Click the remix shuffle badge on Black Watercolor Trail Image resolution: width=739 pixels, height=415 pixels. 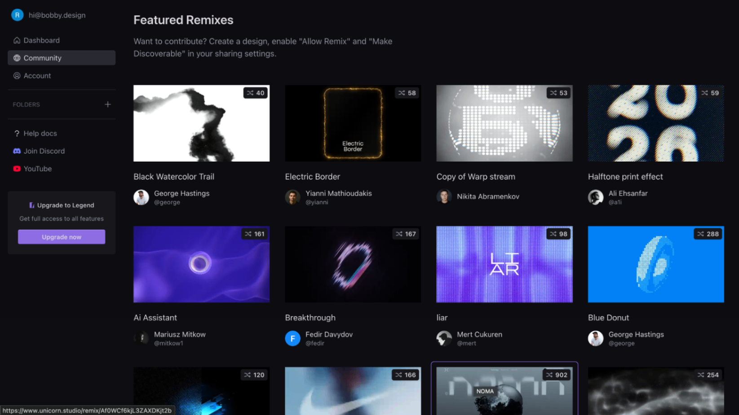coord(255,93)
